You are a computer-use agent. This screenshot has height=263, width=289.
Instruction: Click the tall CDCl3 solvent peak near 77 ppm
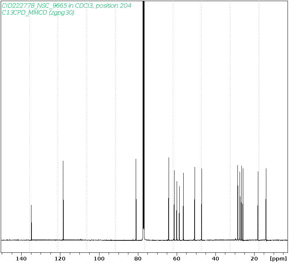click(143, 120)
